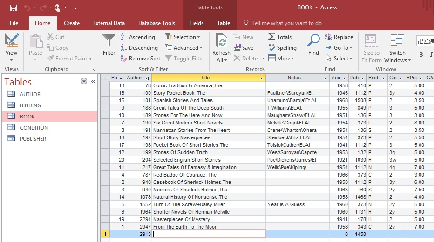
Task: Open the navigation pane Tables menu arrow
Action: [x=84, y=81]
